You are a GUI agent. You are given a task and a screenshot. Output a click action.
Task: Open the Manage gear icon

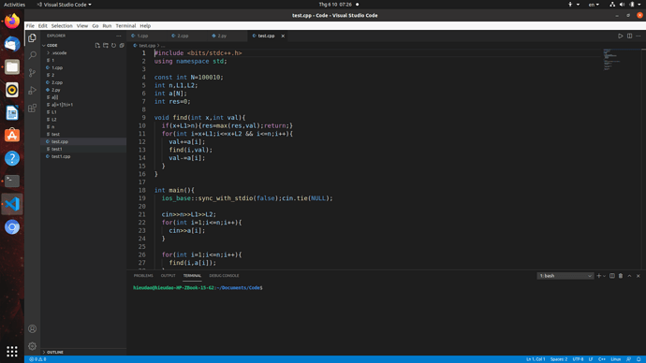click(x=32, y=346)
